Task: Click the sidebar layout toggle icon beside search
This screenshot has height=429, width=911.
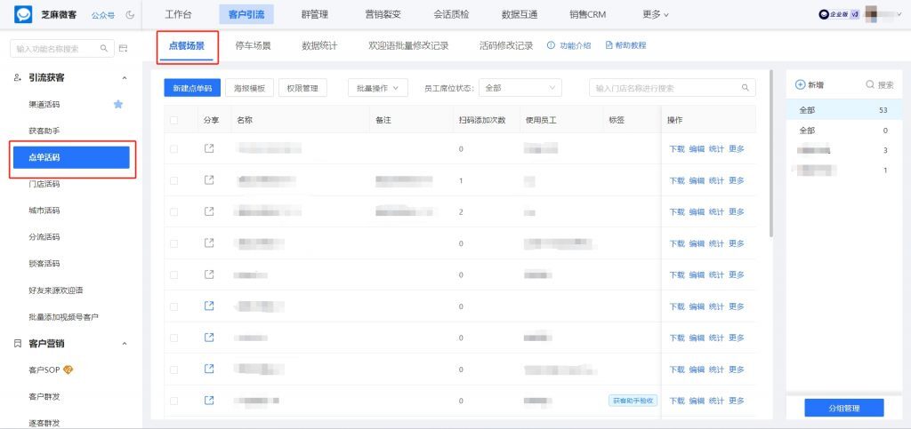Action: 123,49
